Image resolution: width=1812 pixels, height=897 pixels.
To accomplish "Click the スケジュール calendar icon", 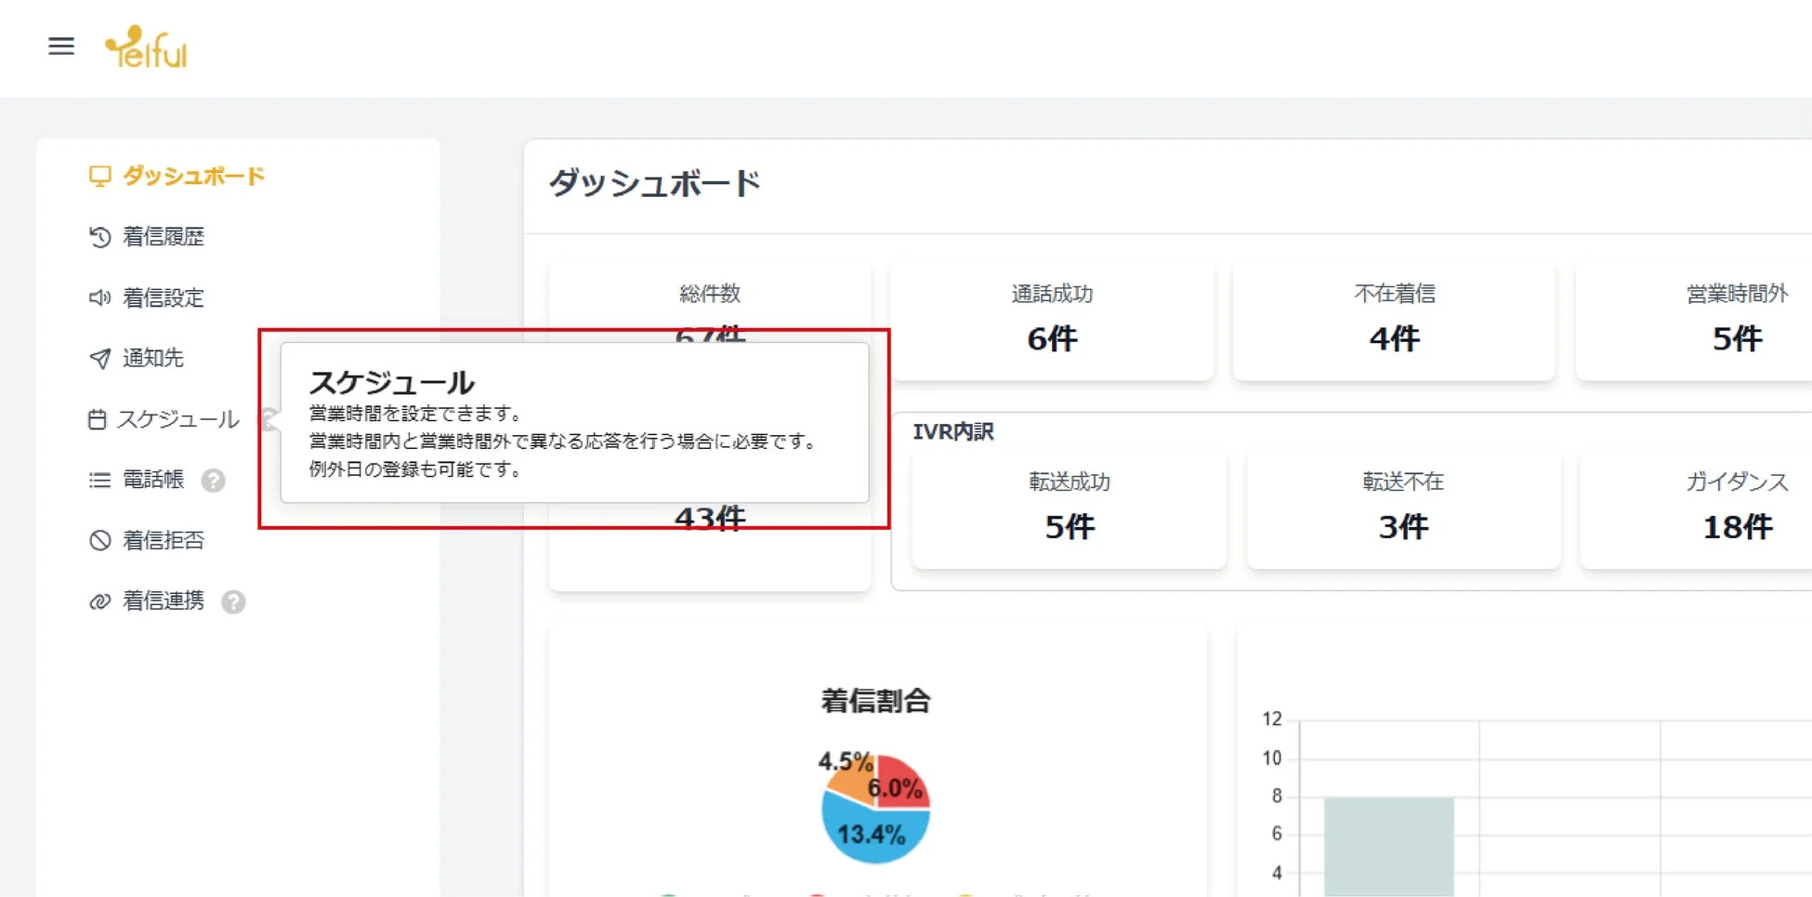I will tap(99, 419).
